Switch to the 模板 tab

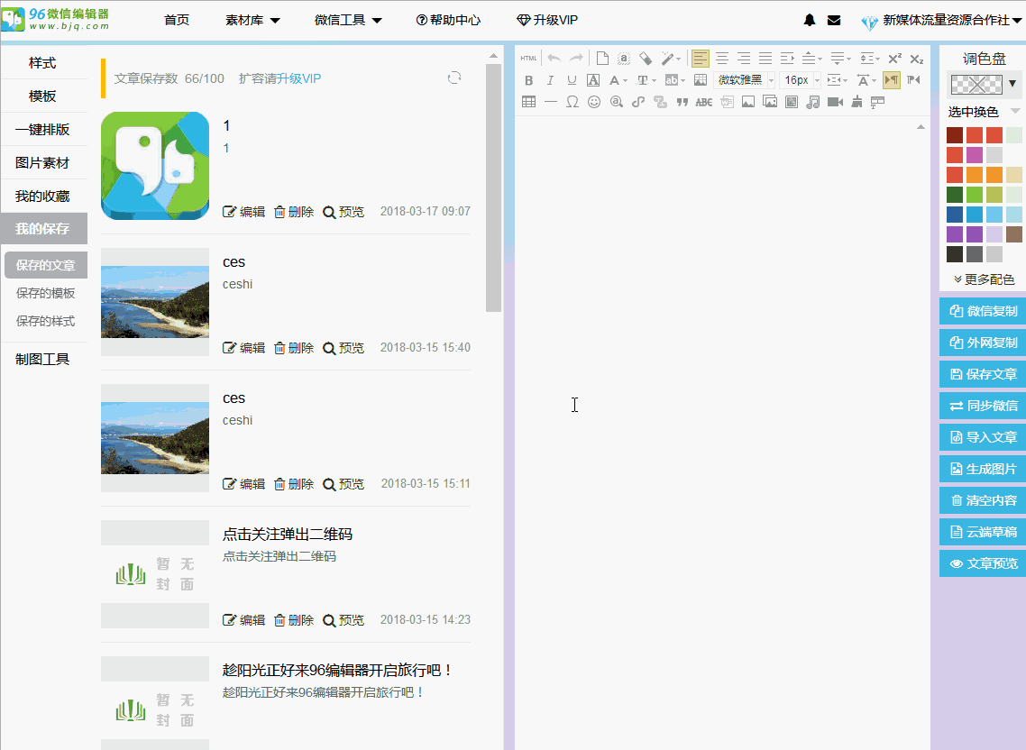pos(43,96)
